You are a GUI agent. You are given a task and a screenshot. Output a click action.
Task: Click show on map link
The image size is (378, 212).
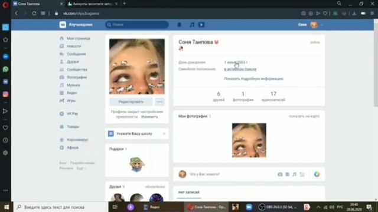click(x=304, y=116)
